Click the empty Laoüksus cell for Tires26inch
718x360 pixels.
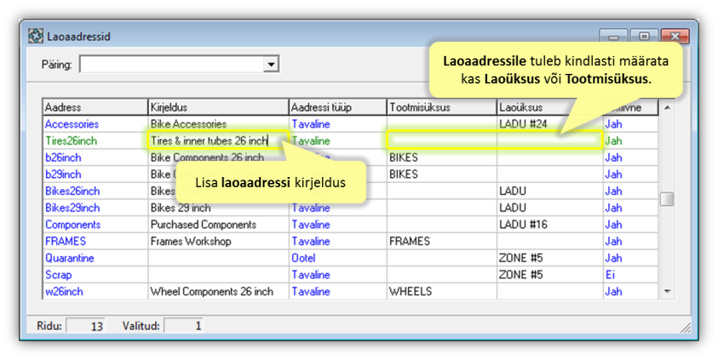click(549, 140)
